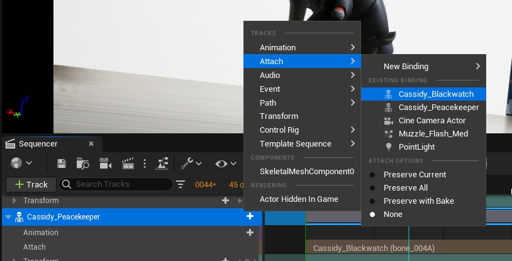Open the Audio track submenu

[x=302, y=75]
